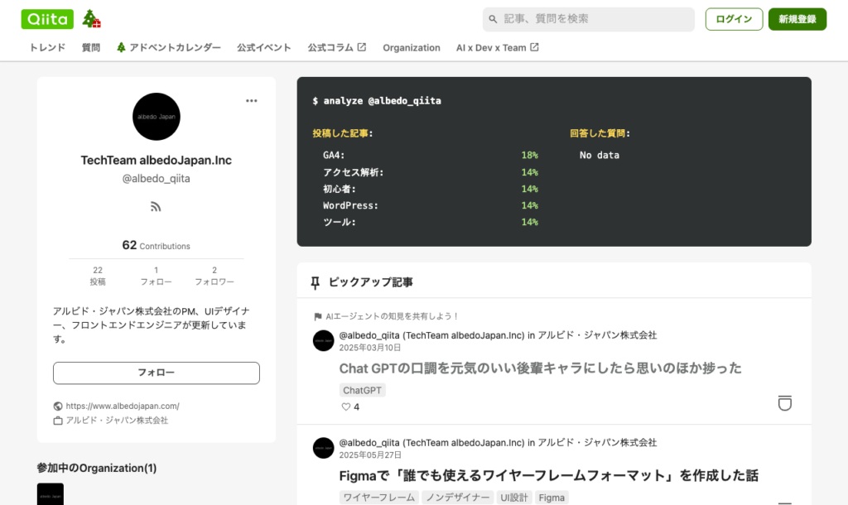Open 公式コラム external link
This screenshot has height=505, width=848.
336,48
